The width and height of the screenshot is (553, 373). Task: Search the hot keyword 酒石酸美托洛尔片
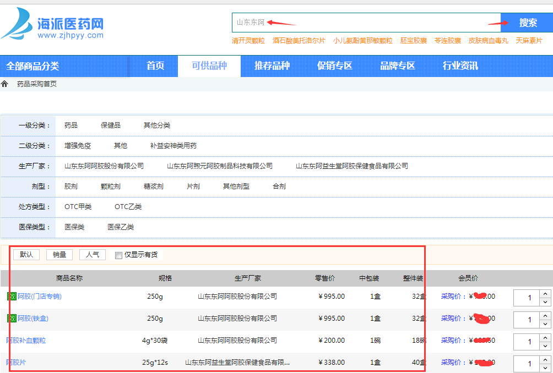299,41
